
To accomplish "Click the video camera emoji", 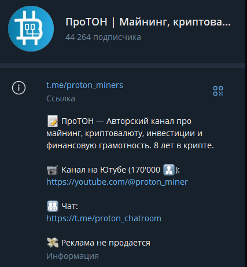I will click(x=53, y=170).
